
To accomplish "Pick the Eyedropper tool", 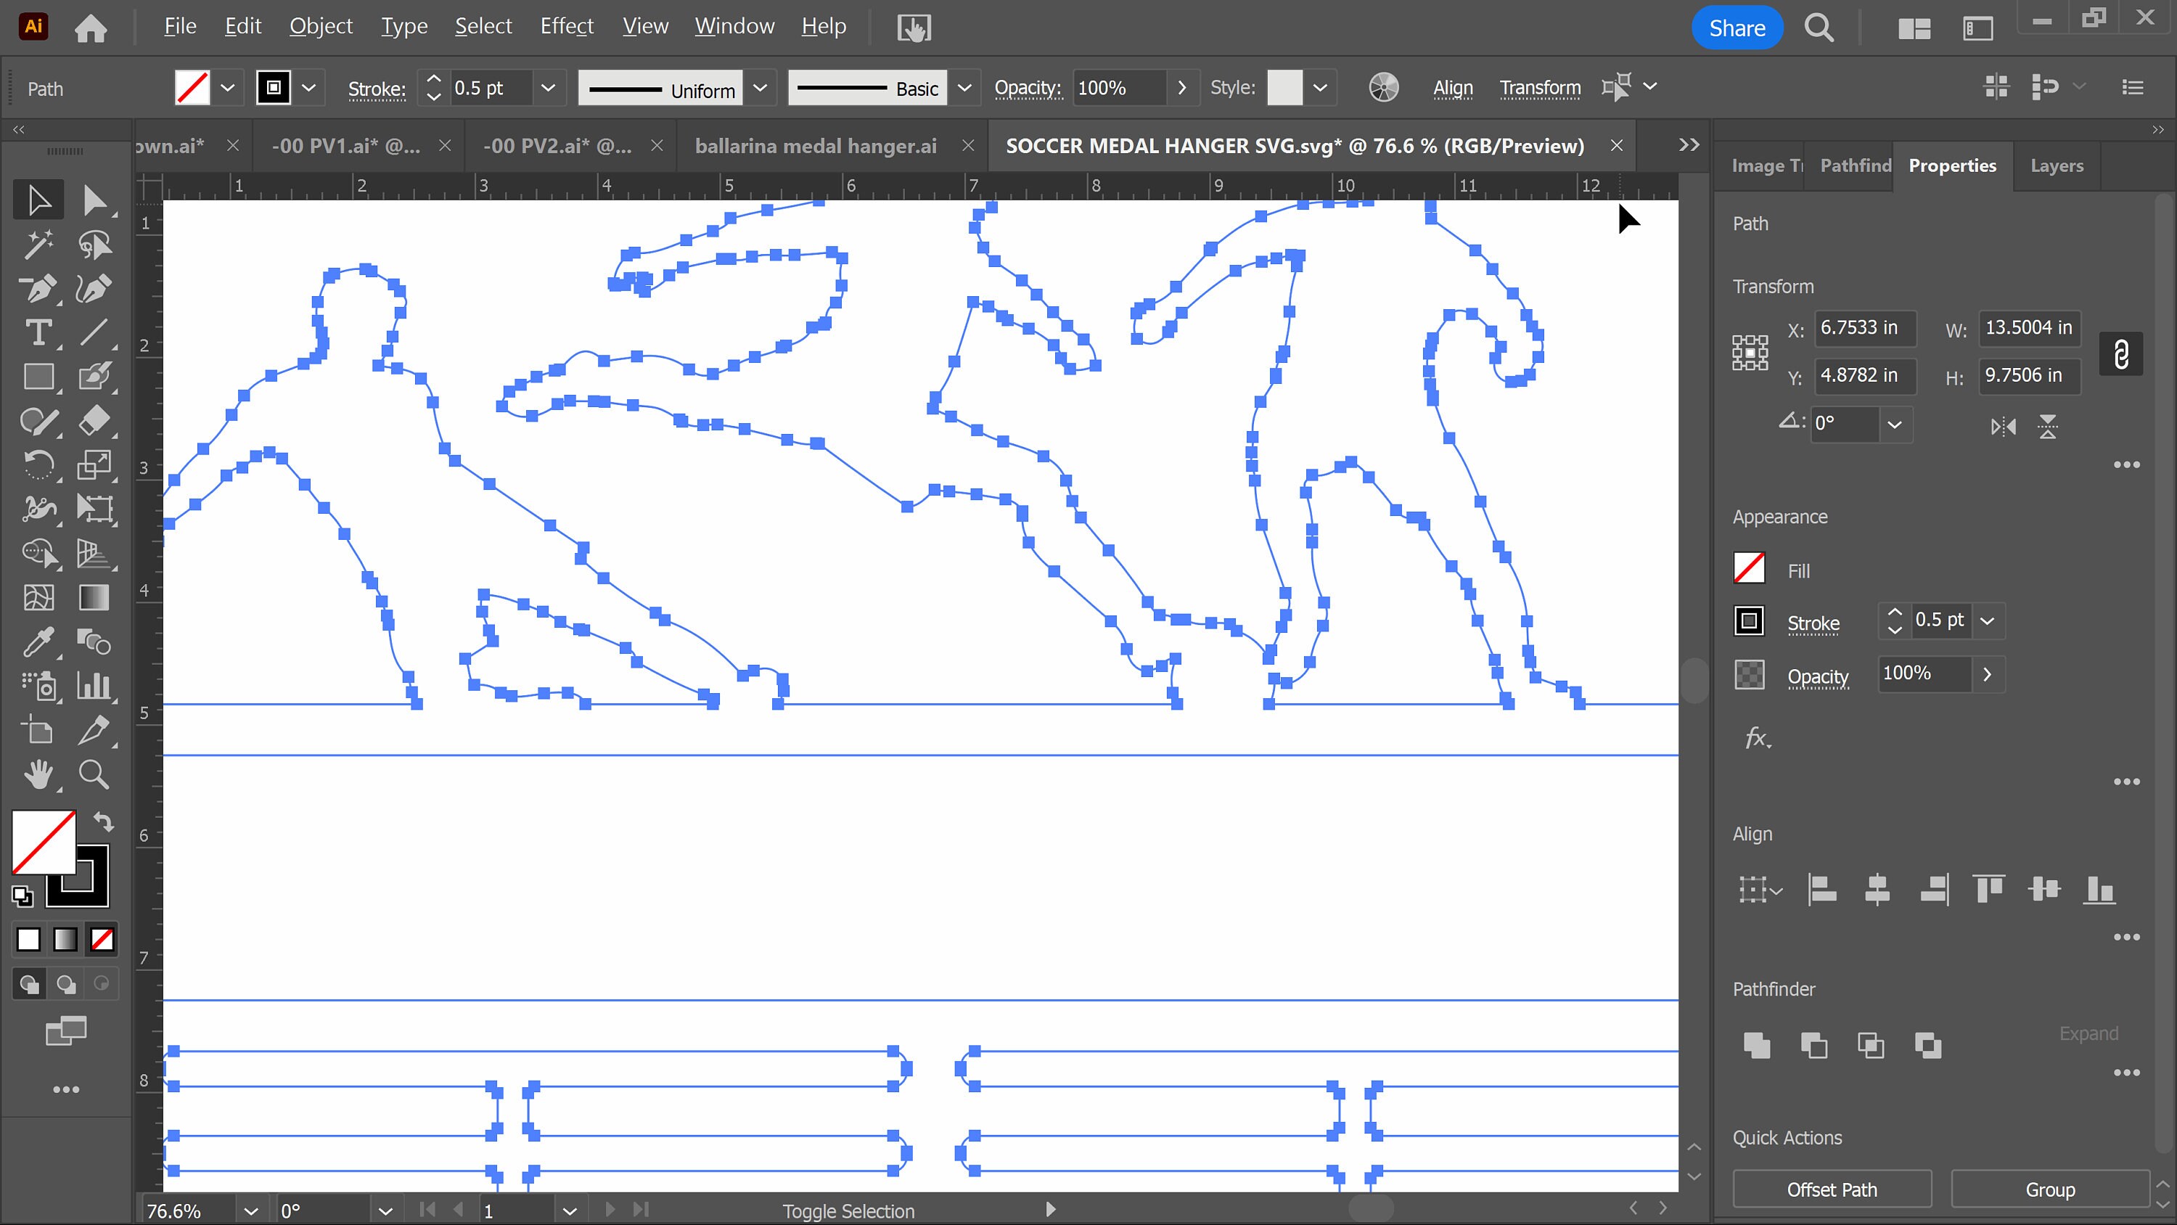I will pyautogui.click(x=38, y=642).
